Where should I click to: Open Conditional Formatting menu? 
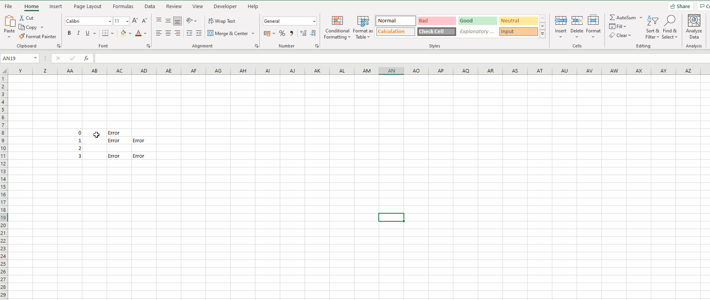[337, 27]
